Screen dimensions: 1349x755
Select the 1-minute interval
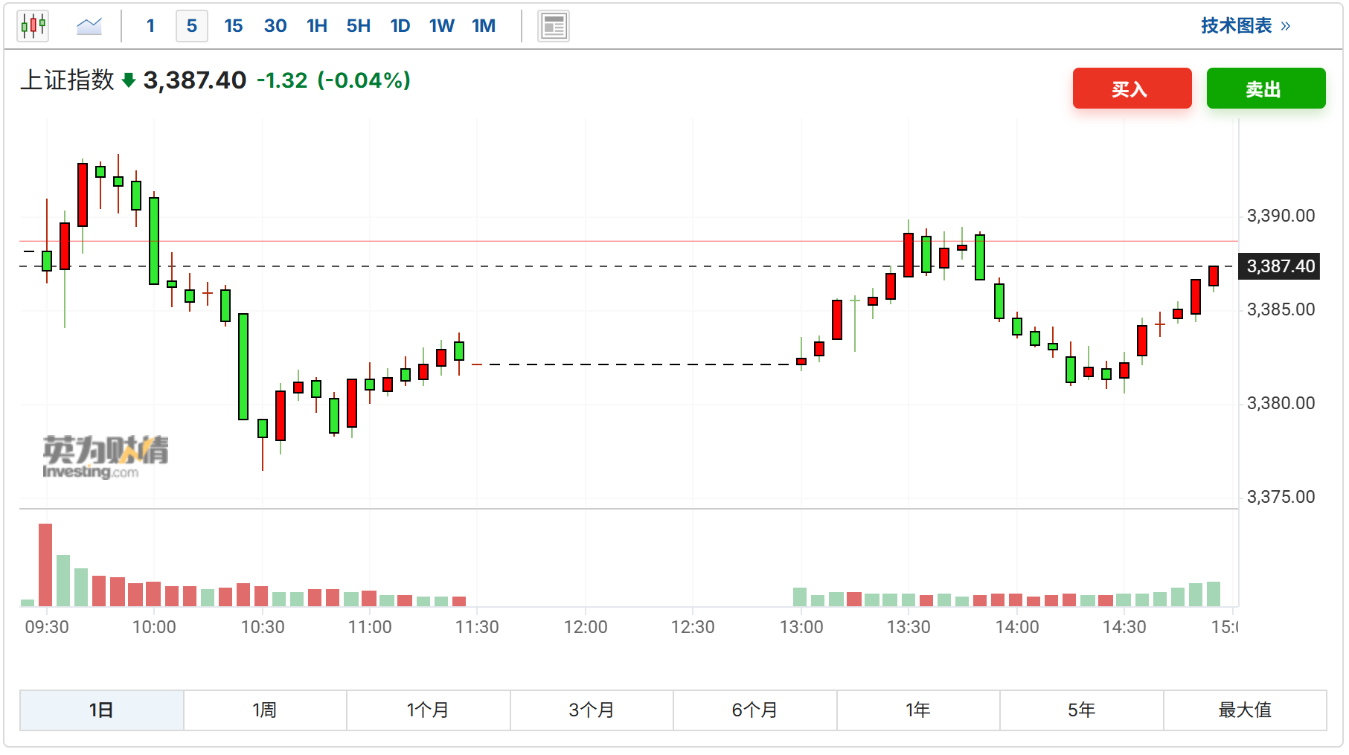tap(150, 26)
